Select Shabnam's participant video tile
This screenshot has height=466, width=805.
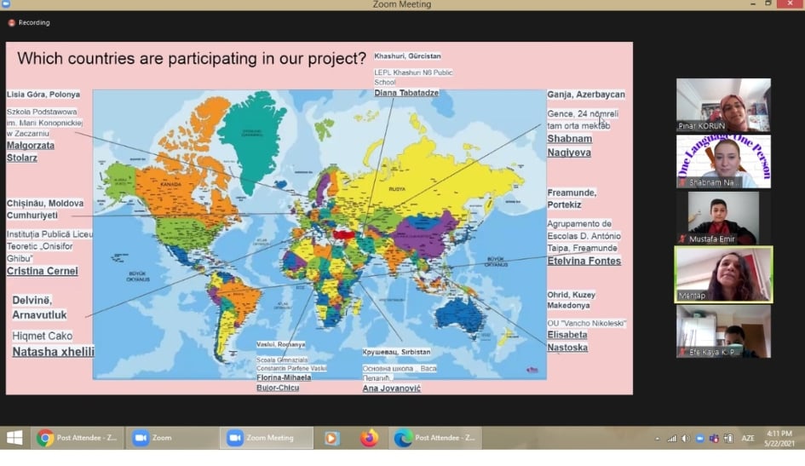[x=723, y=161]
